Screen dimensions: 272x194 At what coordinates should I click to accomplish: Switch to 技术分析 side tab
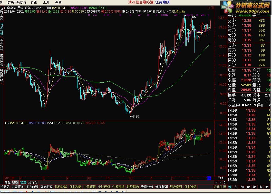pyautogui.click(x=2, y=29)
